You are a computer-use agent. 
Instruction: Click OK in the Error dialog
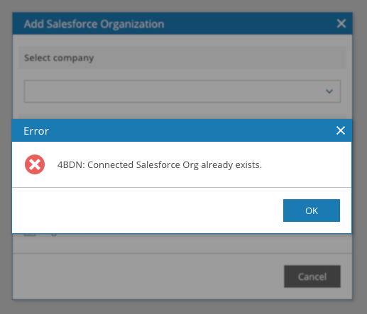(x=312, y=211)
